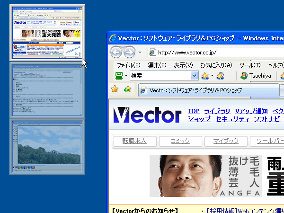284x213 pixels.
Task: Open the TOP link
Action: [194, 111]
